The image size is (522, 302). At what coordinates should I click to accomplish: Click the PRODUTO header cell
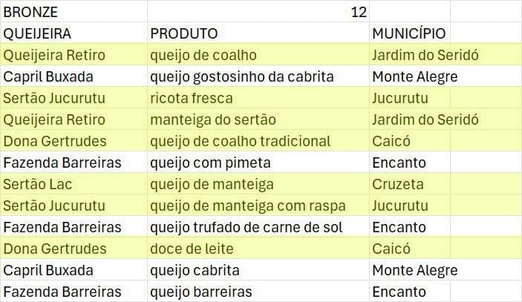click(x=184, y=33)
